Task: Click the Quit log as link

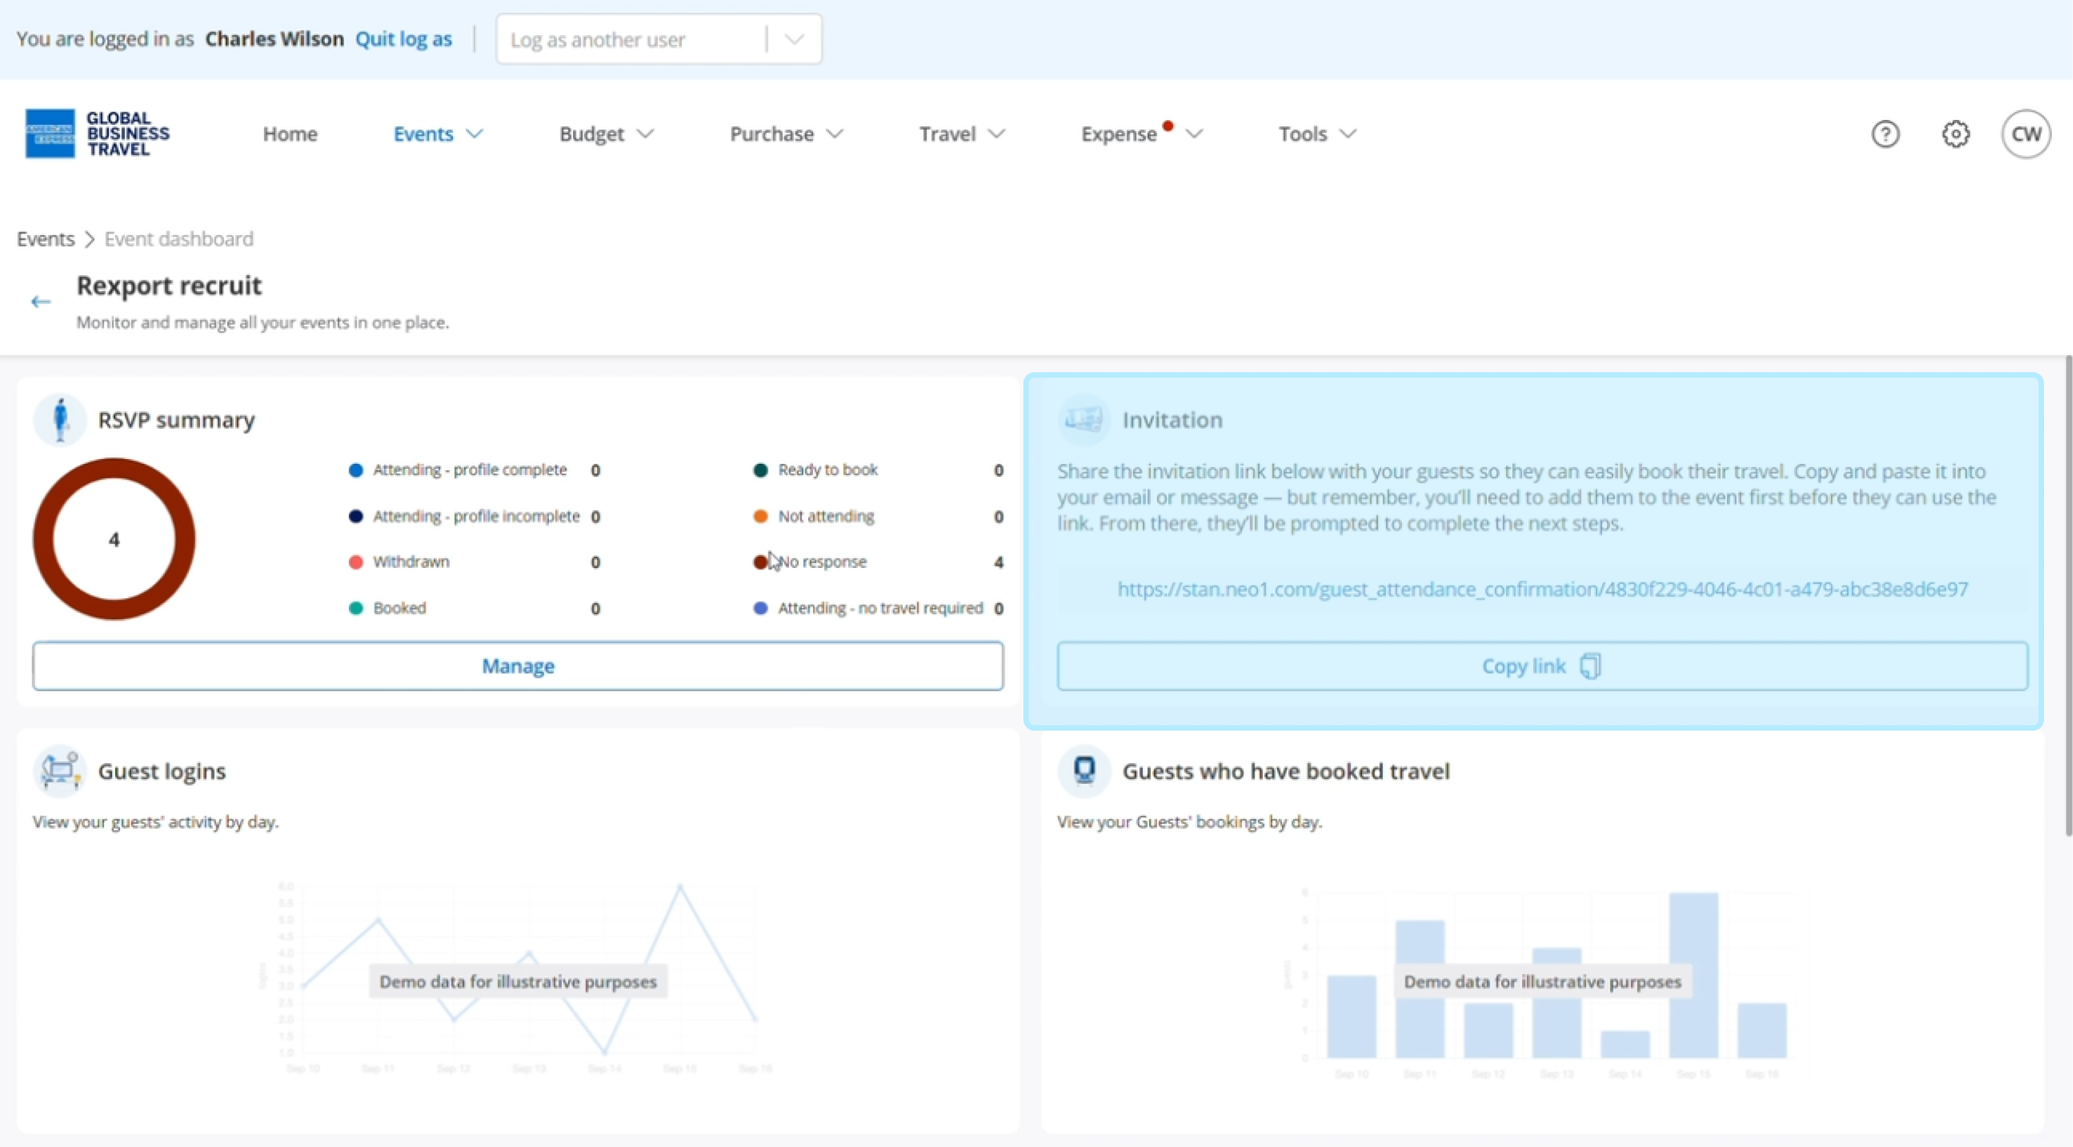Action: [403, 39]
